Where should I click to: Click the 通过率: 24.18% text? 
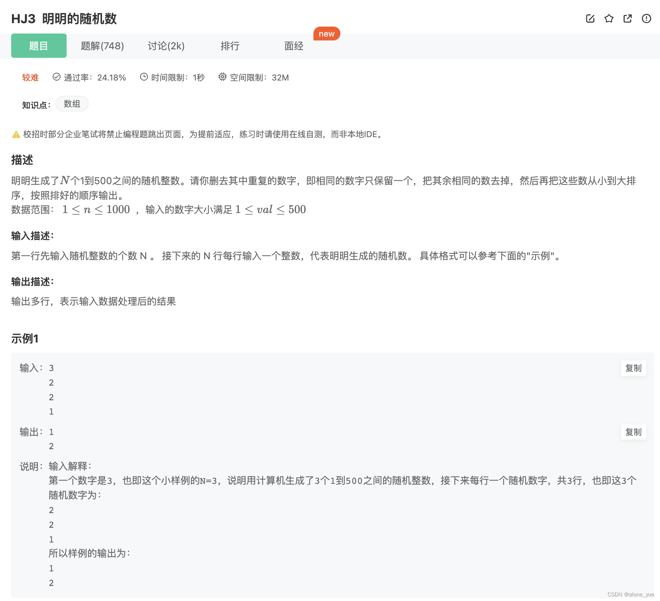pyautogui.click(x=95, y=77)
